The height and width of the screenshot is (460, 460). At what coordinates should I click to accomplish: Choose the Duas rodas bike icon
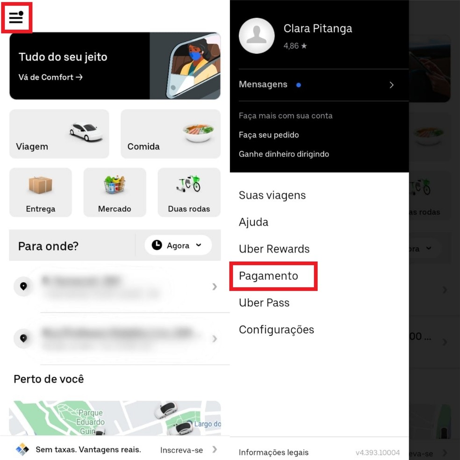(189, 184)
